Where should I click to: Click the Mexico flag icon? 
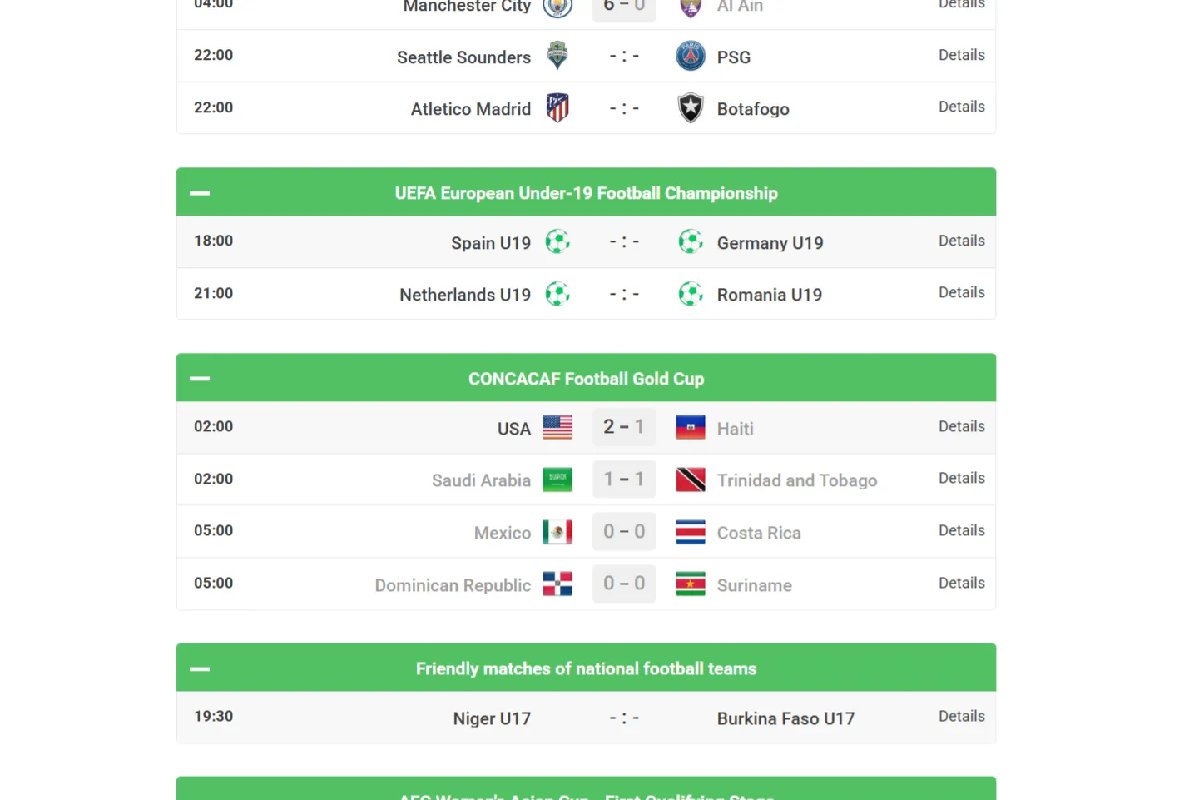coord(557,532)
